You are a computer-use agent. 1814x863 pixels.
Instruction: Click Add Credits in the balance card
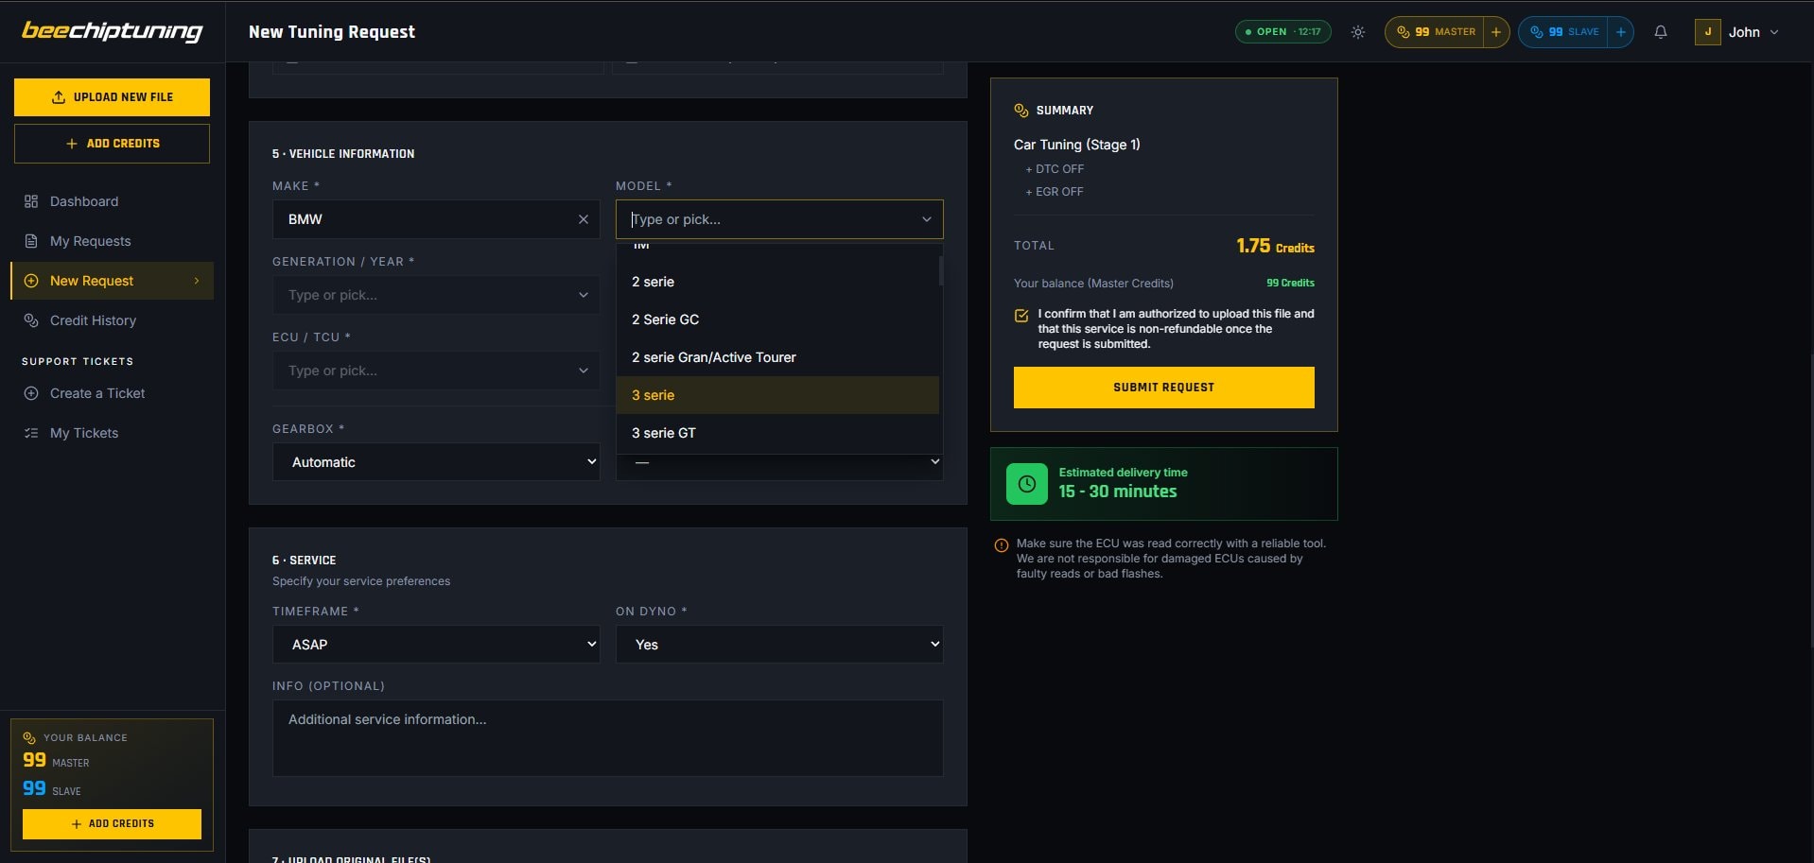tap(112, 824)
